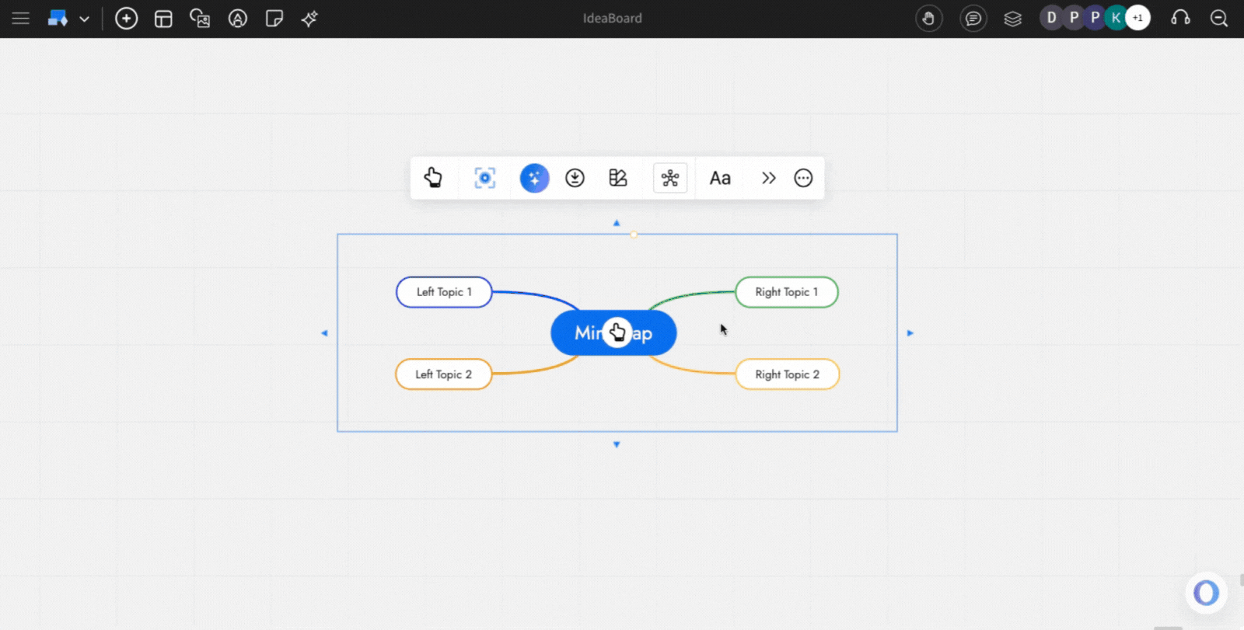1244x630 pixels.
Task: Click the shapes library icon
Action: (58, 18)
